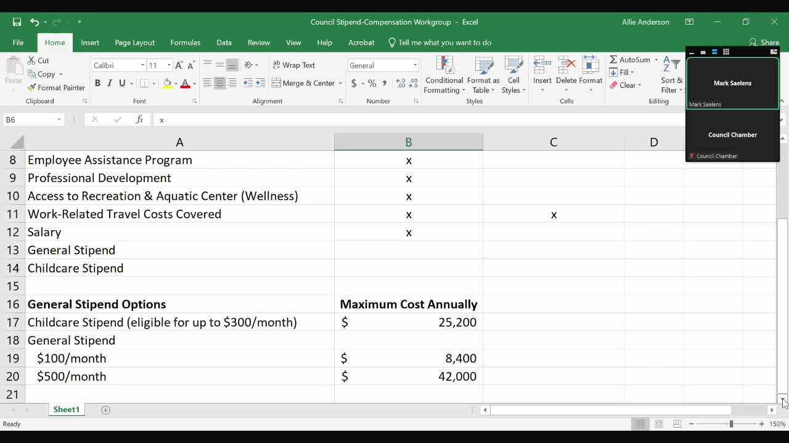Toggle Wrap Text
Image resolution: width=789 pixels, height=443 pixels.
click(x=293, y=65)
